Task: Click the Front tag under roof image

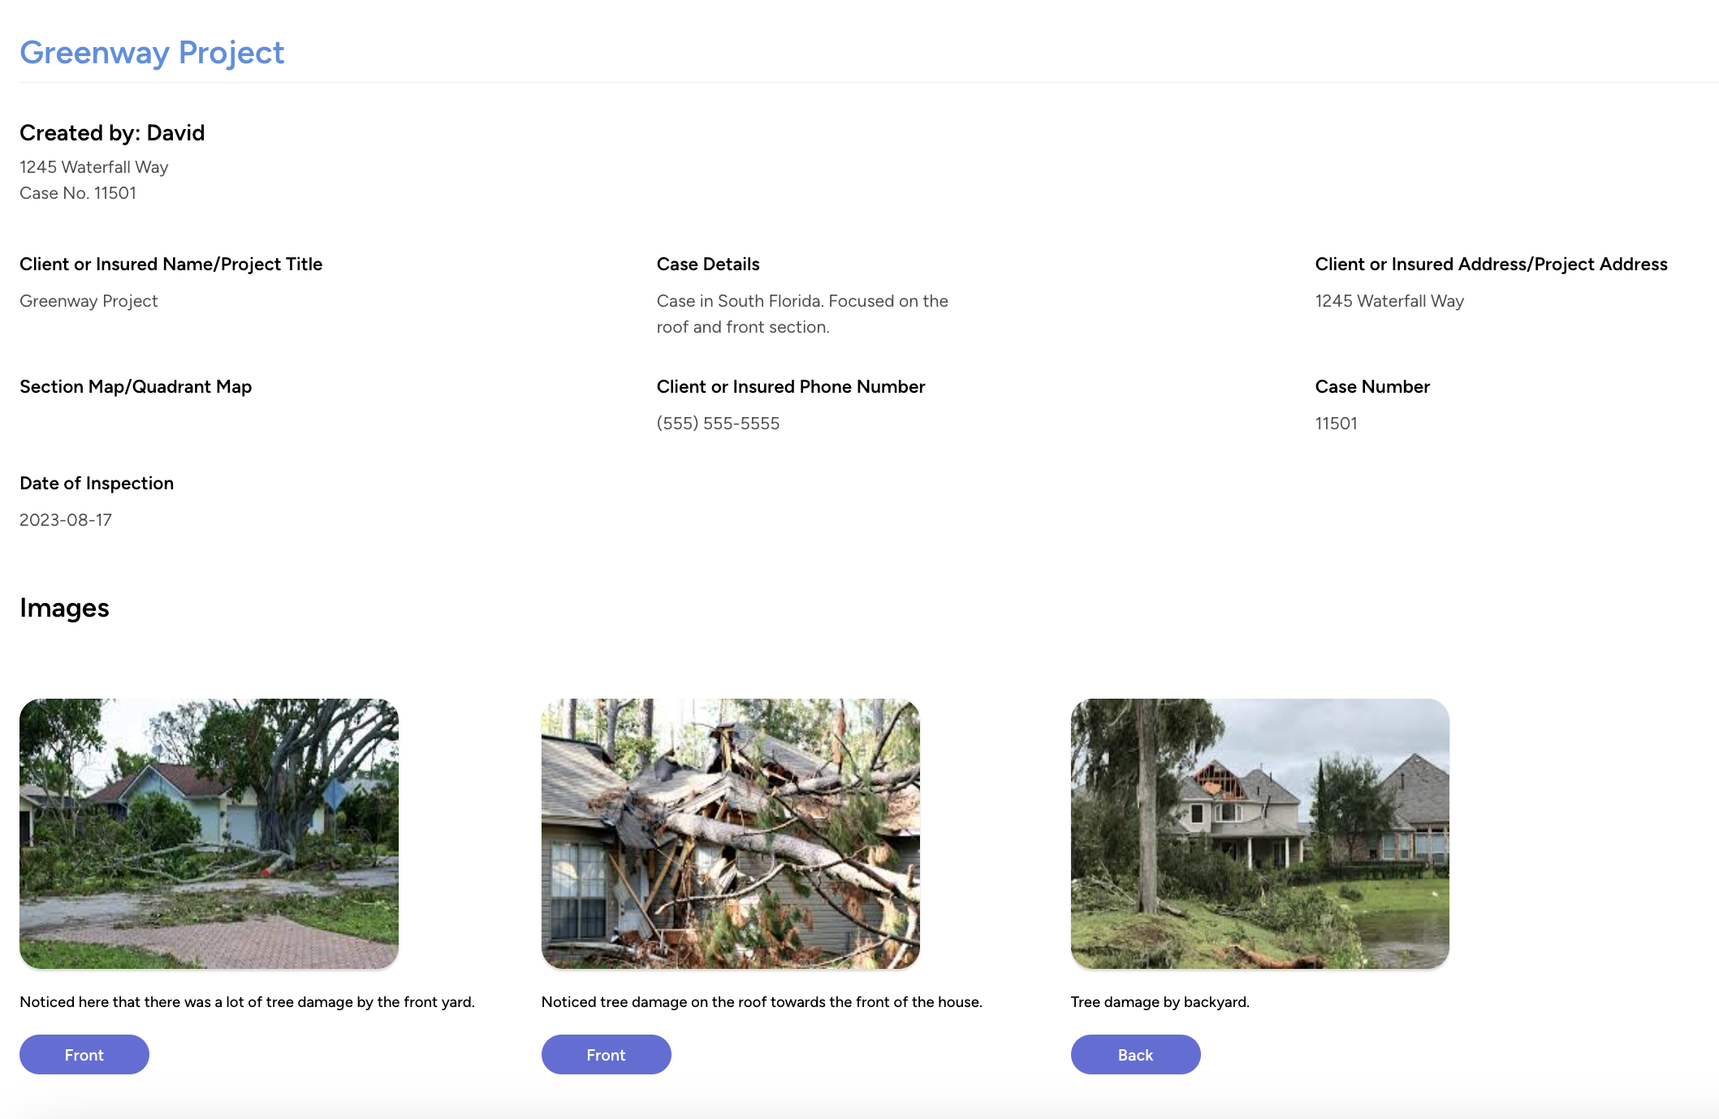Action: [x=606, y=1054]
